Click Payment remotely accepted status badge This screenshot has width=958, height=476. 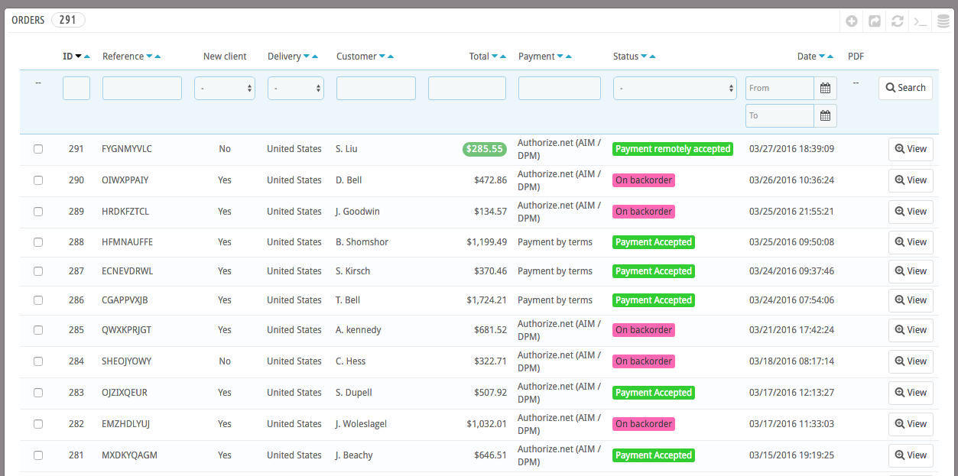point(673,149)
